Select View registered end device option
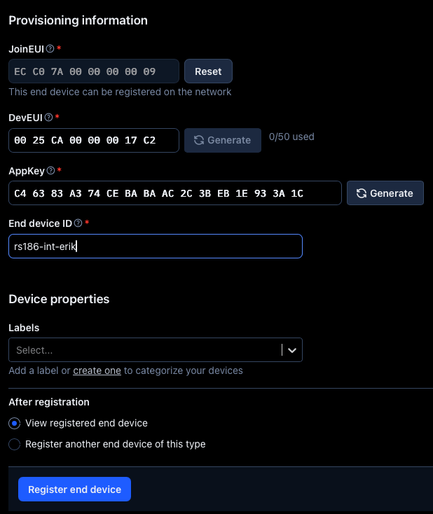 (x=14, y=423)
